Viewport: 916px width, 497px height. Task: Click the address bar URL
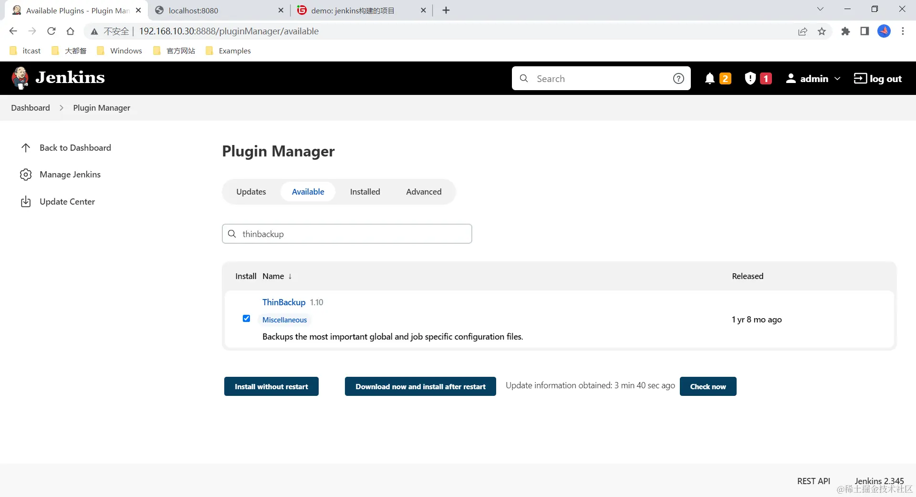click(x=229, y=31)
